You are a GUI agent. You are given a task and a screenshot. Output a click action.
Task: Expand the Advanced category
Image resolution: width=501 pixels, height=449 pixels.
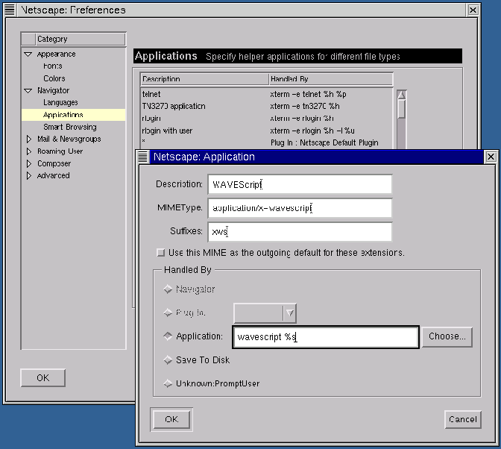tap(29, 176)
